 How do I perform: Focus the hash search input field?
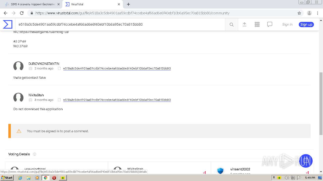tap(120, 24)
